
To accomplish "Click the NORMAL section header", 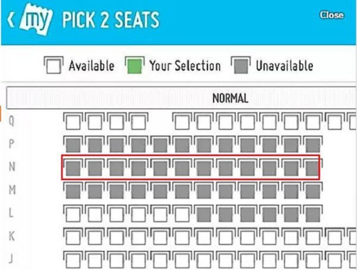I will point(230,98).
